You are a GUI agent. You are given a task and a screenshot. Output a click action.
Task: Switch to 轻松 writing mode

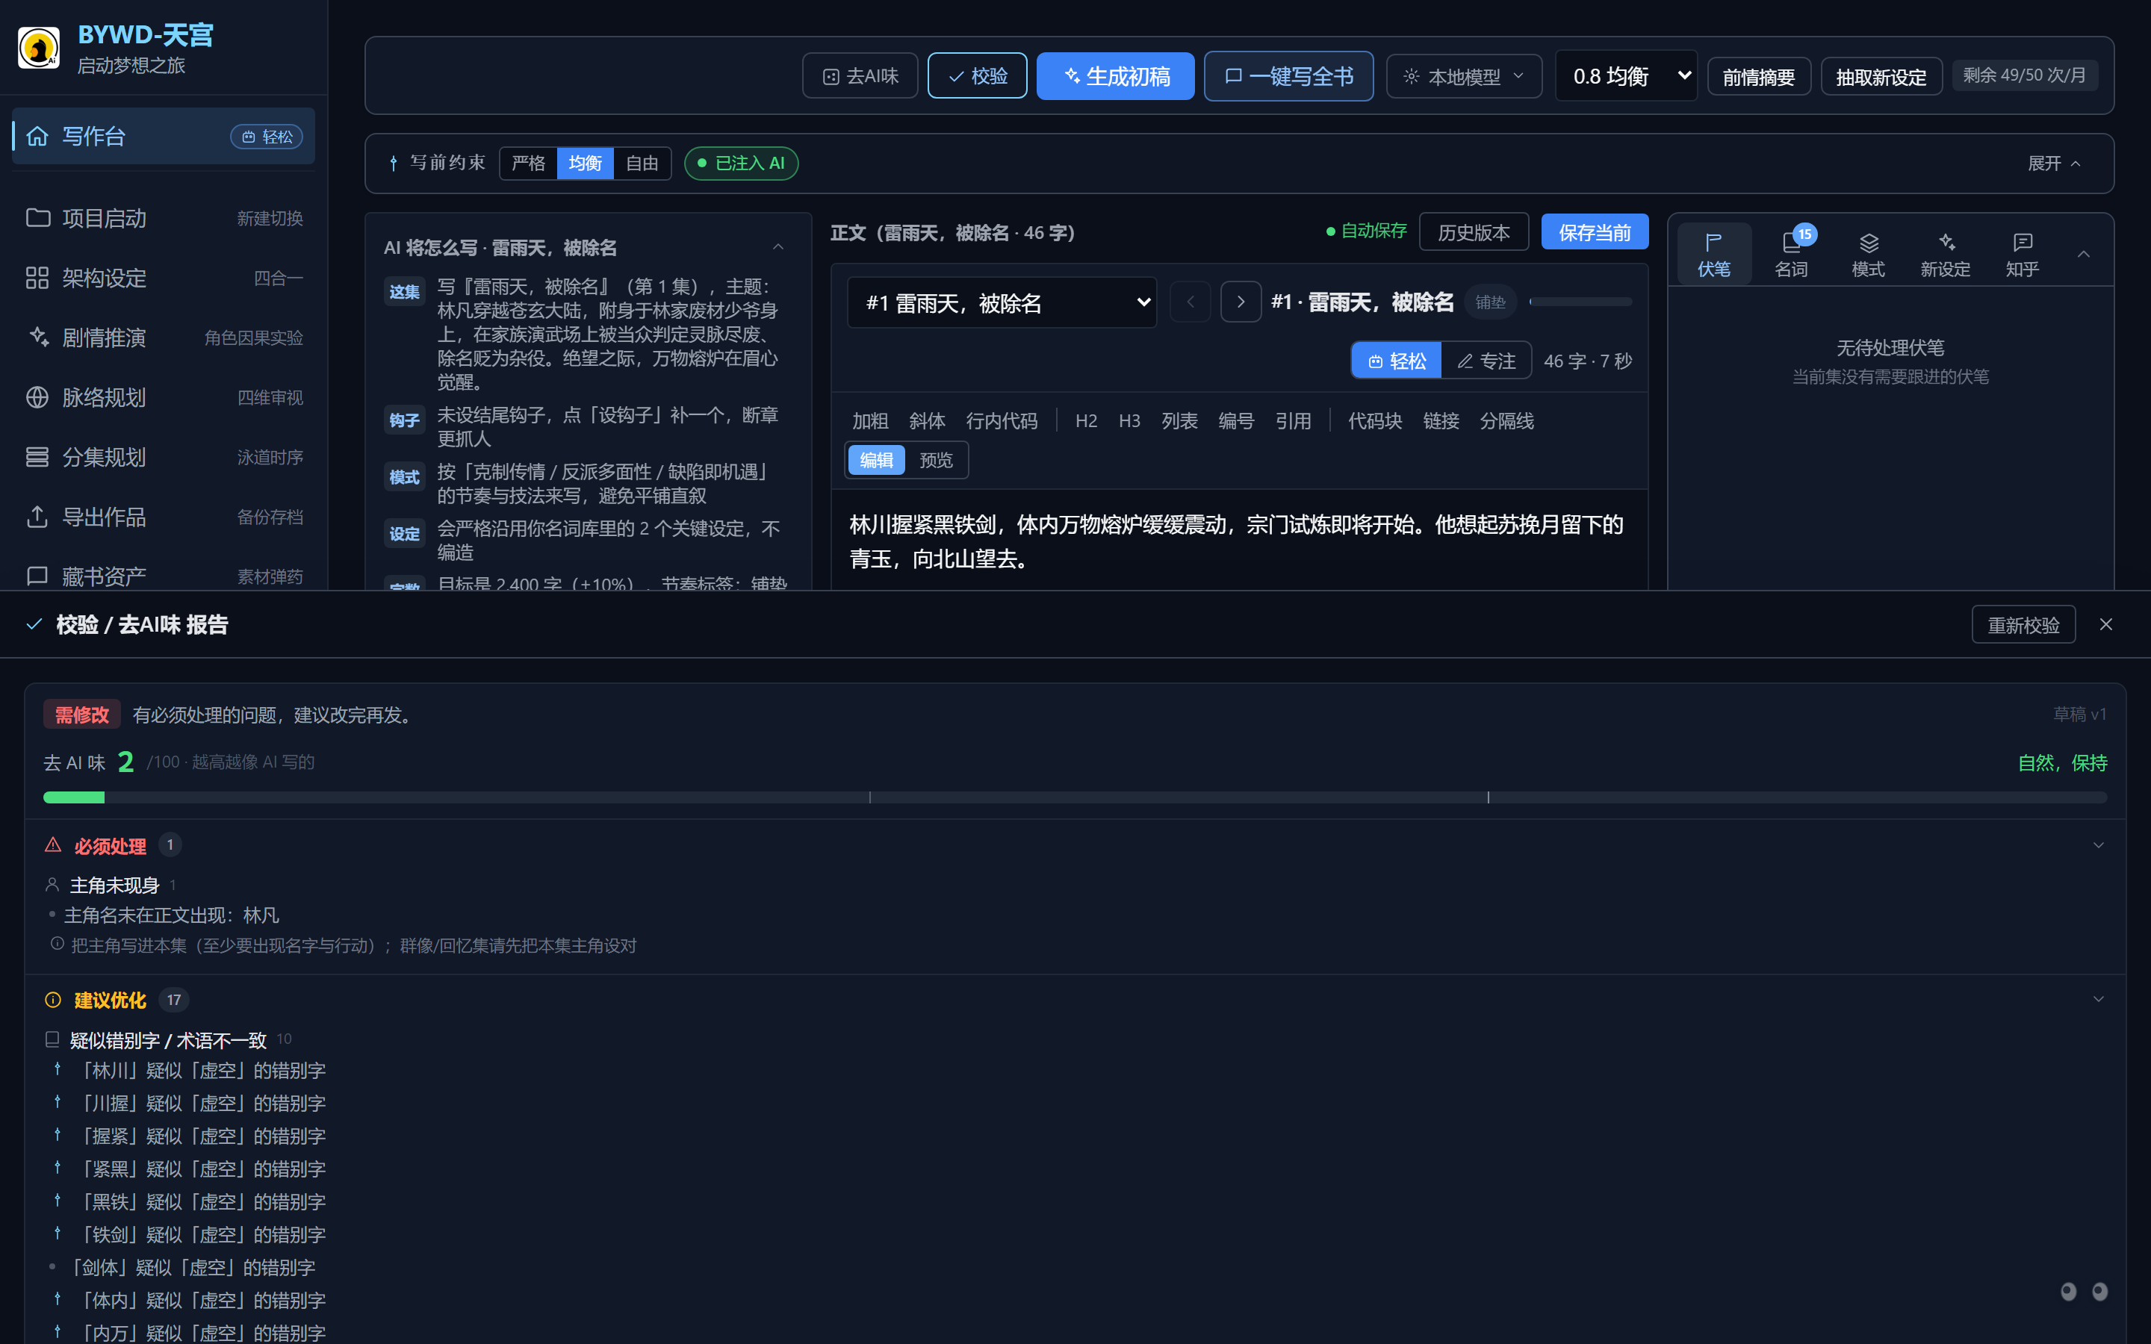click(1397, 361)
